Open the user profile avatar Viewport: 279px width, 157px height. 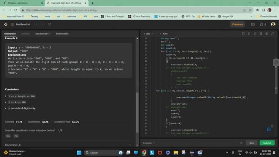pos(273,24)
